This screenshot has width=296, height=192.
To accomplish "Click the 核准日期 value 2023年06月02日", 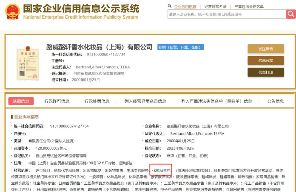I will coord(181,148).
